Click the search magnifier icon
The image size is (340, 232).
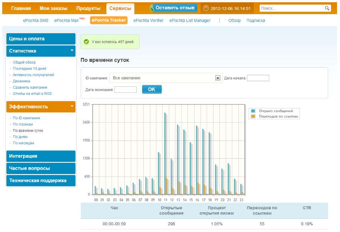[327, 8]
